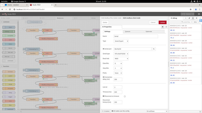Image resolution: width=202 pixels, height=113 pixels.
Task: Toggle debug node 122 output button
Action: pos(96,81)
